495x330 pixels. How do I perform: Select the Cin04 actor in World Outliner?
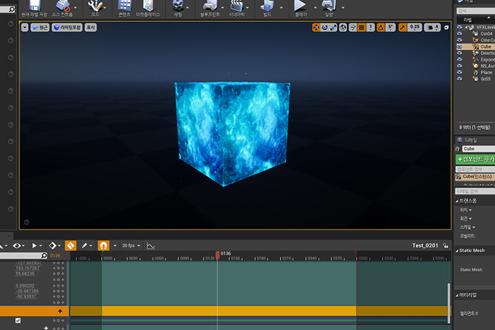point(486,34)
